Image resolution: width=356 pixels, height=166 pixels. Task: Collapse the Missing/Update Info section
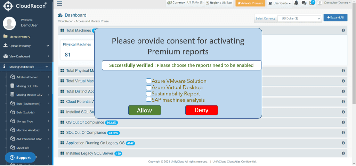pyautogui.click(x=26, y=67)
